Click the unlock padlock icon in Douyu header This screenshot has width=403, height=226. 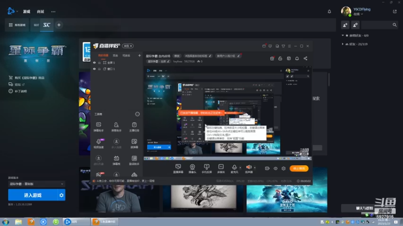coord(280,58)
